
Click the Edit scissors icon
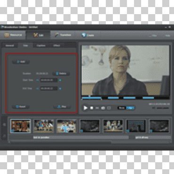pos(35,35)
